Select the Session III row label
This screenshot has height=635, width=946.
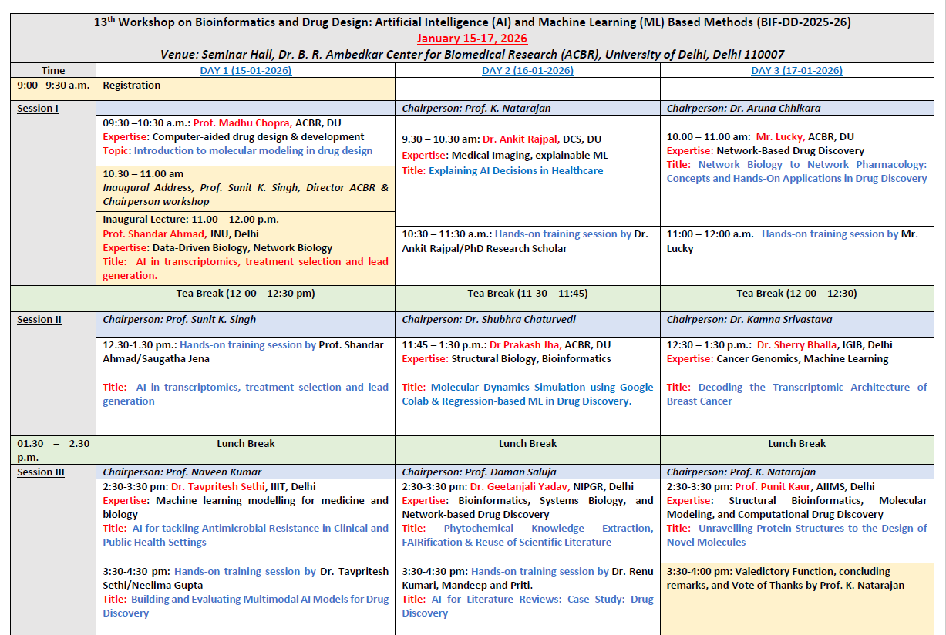[41, 472]
